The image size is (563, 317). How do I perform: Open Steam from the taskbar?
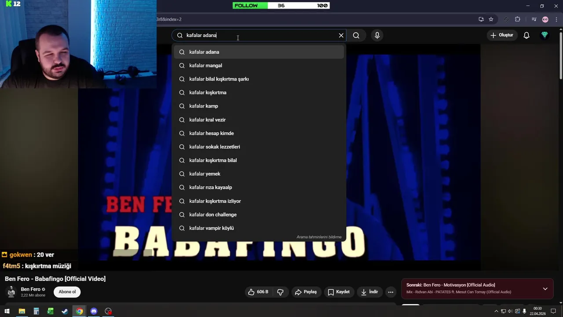pyautogui.click(x=65, y=311)
